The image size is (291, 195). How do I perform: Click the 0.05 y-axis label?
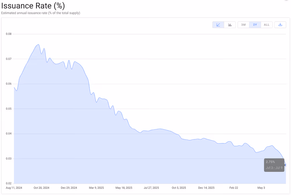coord(9,109)
